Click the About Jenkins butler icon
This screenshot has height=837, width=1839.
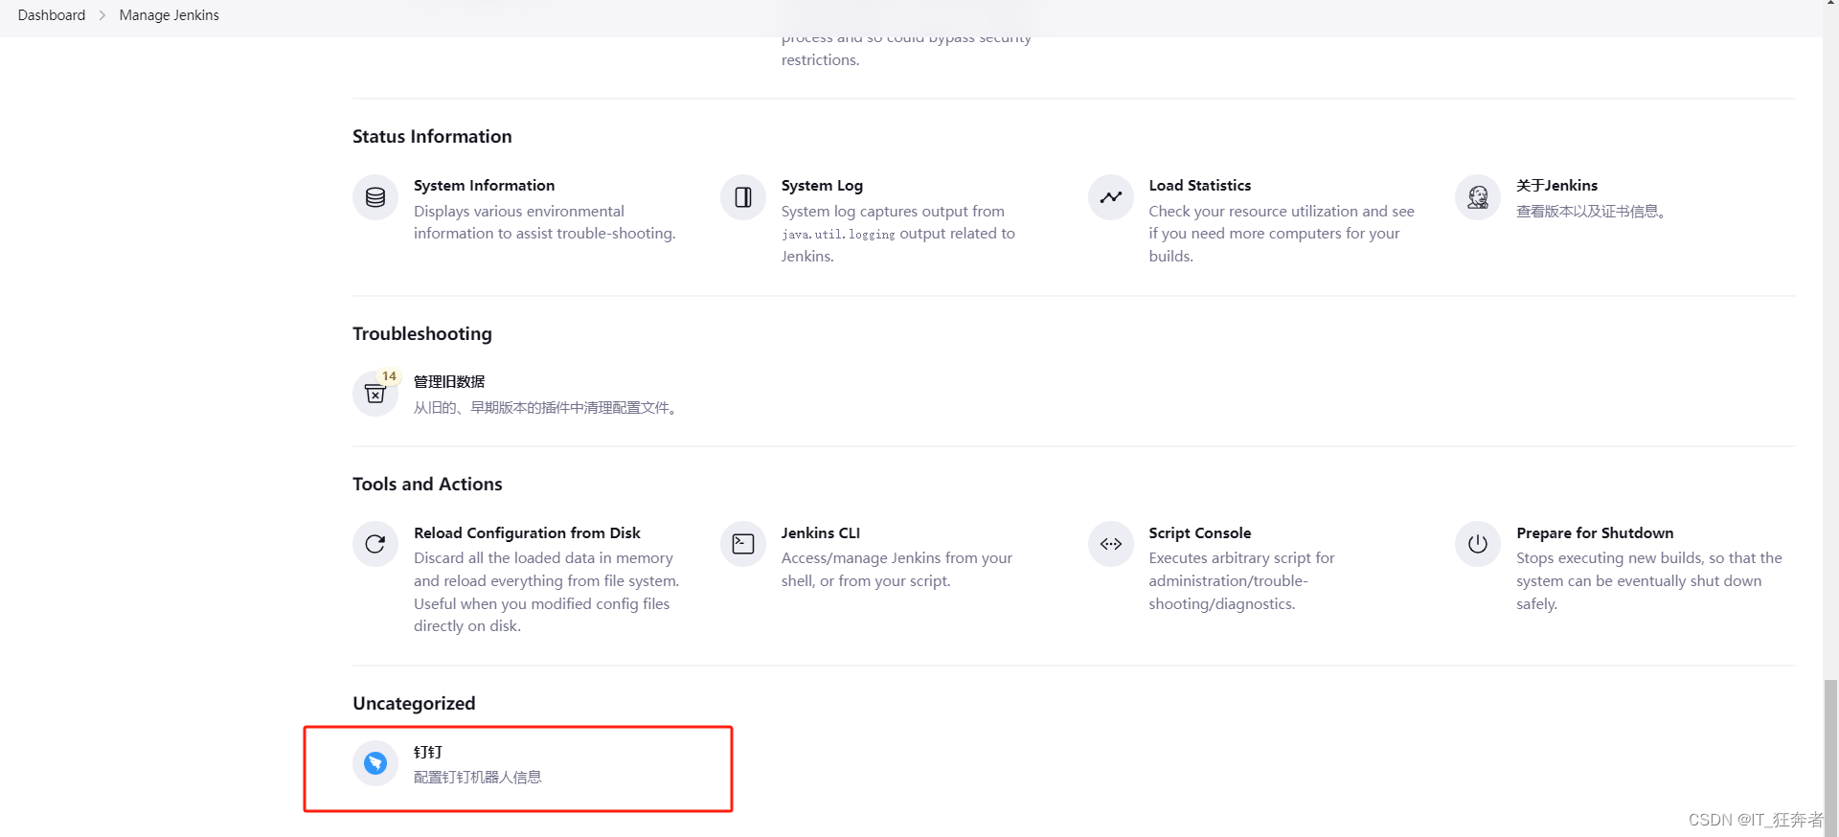(1478, 197)
